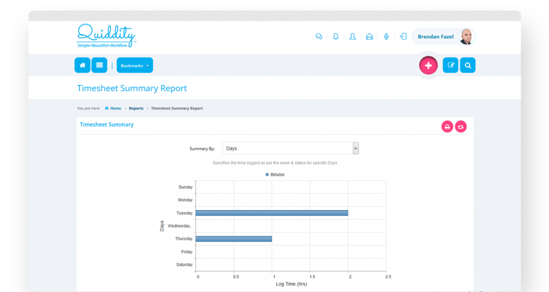Print the Timesheet Summary report
Screen dimensions: 549x292
447,127
